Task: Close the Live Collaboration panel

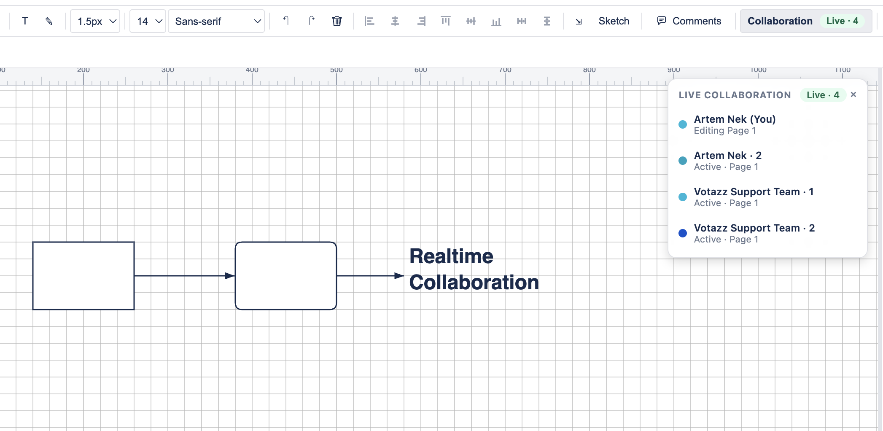Action: click(853, 94)
